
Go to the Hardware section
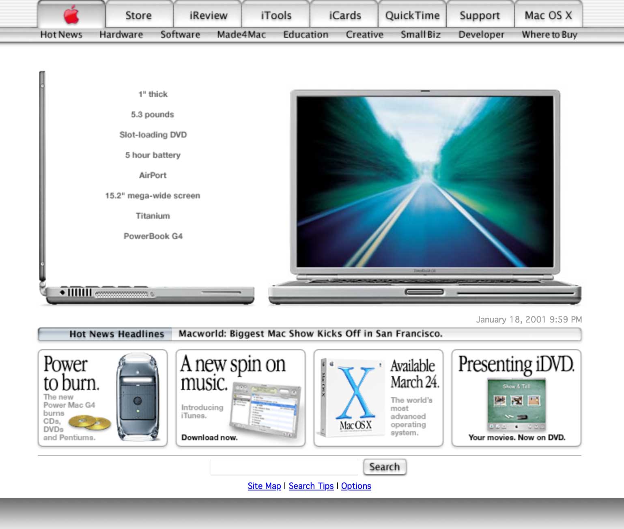[121, 34]
